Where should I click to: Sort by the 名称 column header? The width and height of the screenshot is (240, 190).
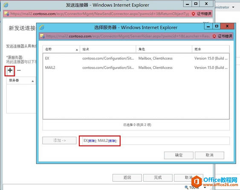[x=61, y=49]
